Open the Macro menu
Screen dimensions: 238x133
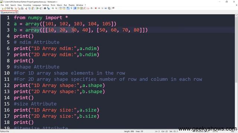(59, 5)
